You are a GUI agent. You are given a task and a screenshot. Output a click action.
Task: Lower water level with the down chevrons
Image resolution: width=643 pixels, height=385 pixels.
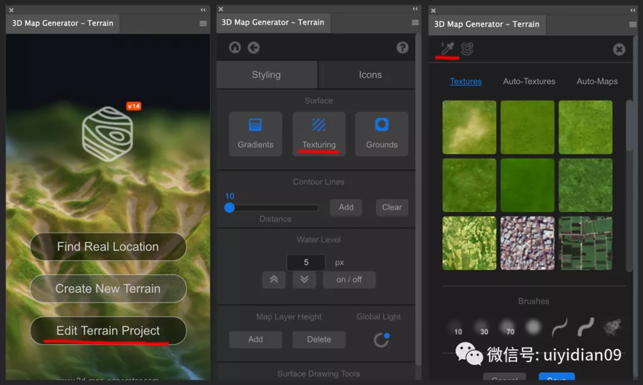click(x=304, y=279)
